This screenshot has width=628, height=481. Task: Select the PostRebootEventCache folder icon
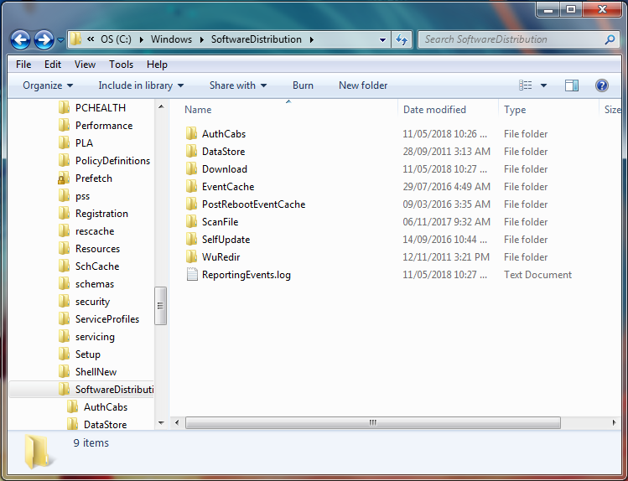click(191, 204)
